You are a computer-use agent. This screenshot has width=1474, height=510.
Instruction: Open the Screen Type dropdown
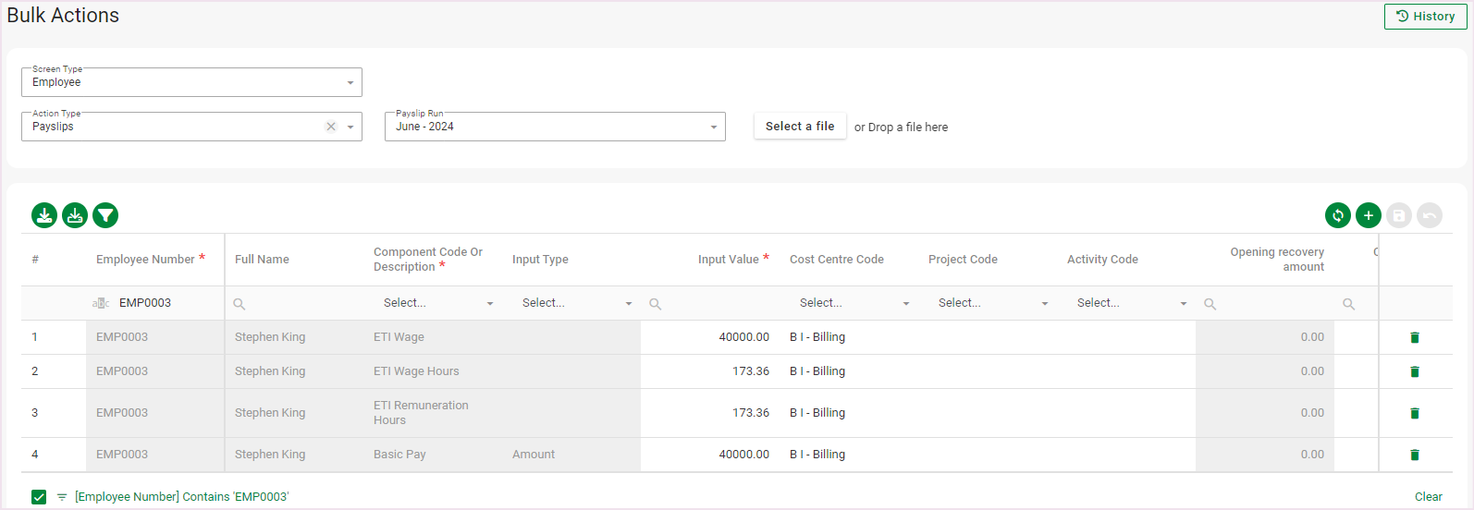350,83
